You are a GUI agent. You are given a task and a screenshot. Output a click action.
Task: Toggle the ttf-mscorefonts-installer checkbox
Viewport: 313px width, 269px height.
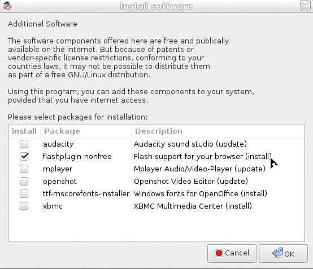pyautogui.click(x=24, y=193)
